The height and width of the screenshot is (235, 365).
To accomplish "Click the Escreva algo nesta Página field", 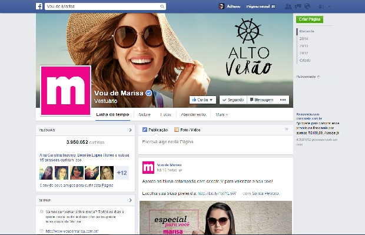I will [215, 144].
